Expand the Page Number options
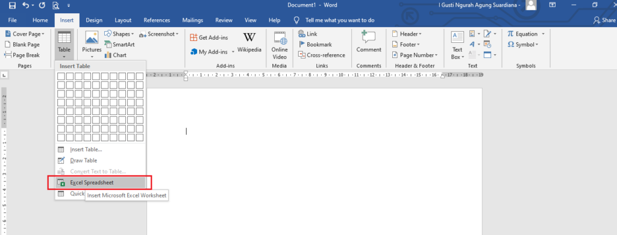 (415, 55)
